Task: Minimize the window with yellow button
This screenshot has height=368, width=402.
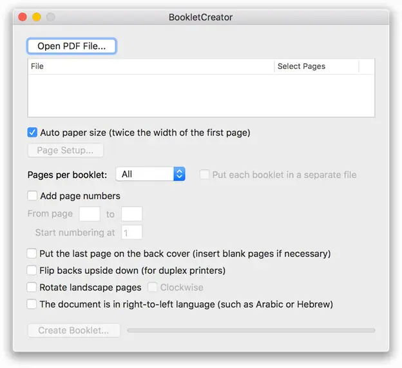Action: coord(37,17)
